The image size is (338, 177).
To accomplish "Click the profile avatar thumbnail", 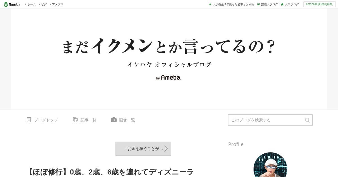I will point(270,165).
